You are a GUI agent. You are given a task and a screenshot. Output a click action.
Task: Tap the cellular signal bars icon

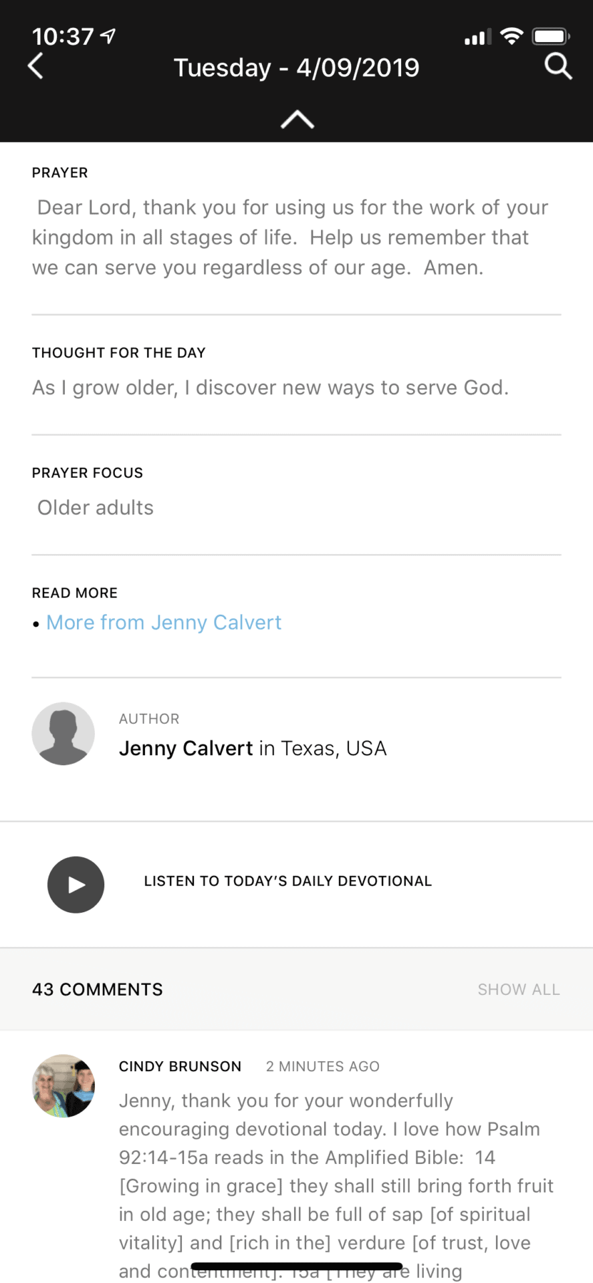(x=477, y=37)
